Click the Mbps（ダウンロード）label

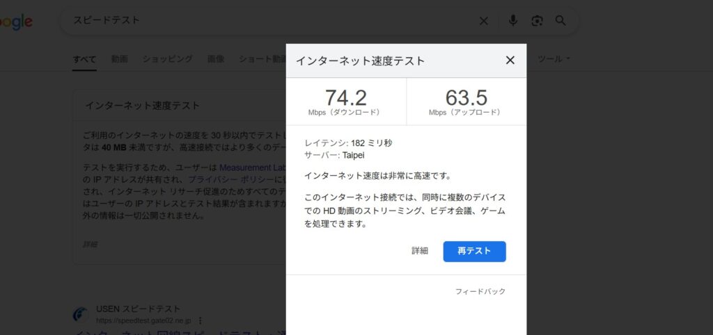[x=345, y=113]
